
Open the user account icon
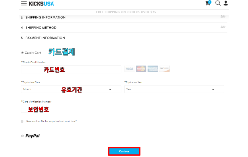226,3
